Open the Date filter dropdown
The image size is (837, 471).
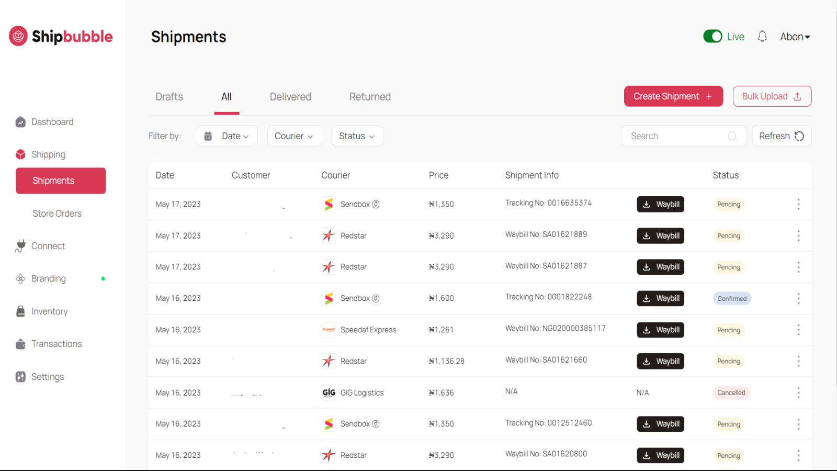point(226,136)
